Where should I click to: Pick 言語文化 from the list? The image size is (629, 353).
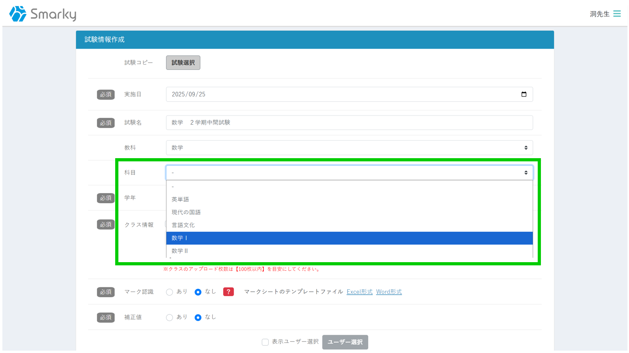point(349,225)
